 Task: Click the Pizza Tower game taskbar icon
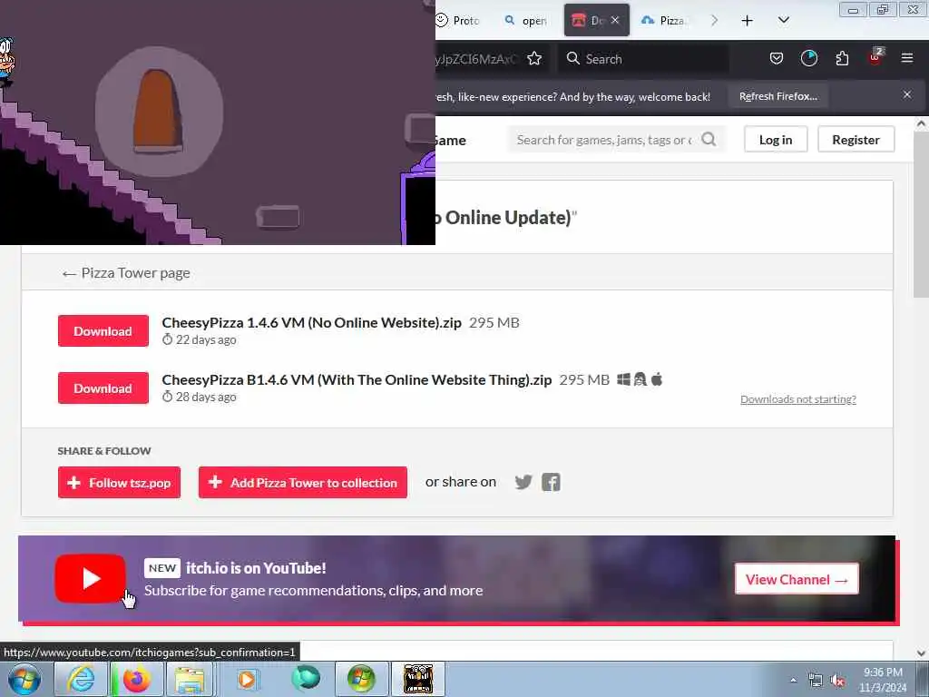point(418,679)
